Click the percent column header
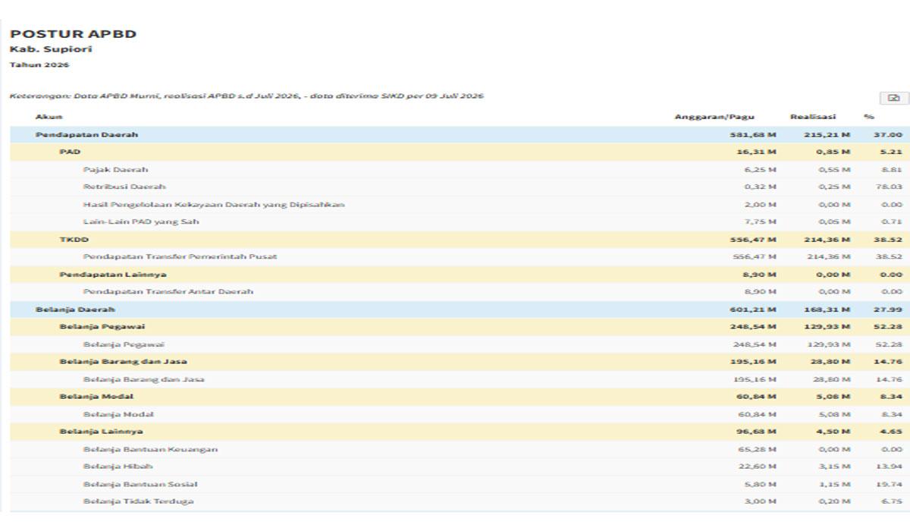The image size is (910, 531). [x=868, y=117]
